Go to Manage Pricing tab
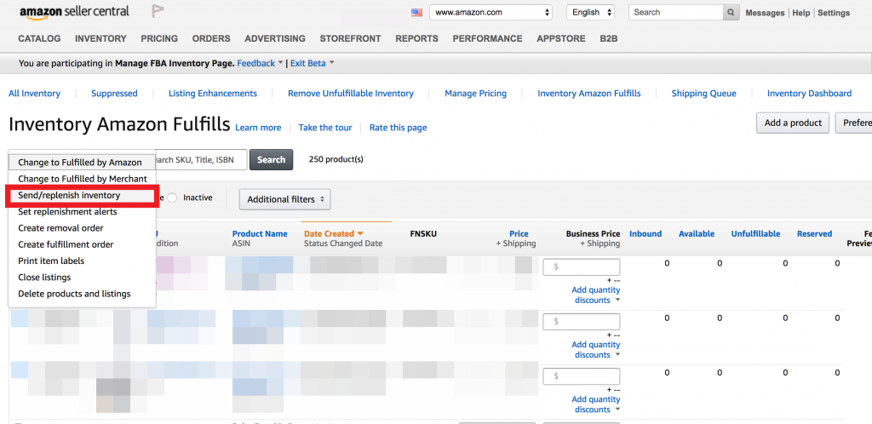This screenshot has height=424, width=872. tap(475, 94)
